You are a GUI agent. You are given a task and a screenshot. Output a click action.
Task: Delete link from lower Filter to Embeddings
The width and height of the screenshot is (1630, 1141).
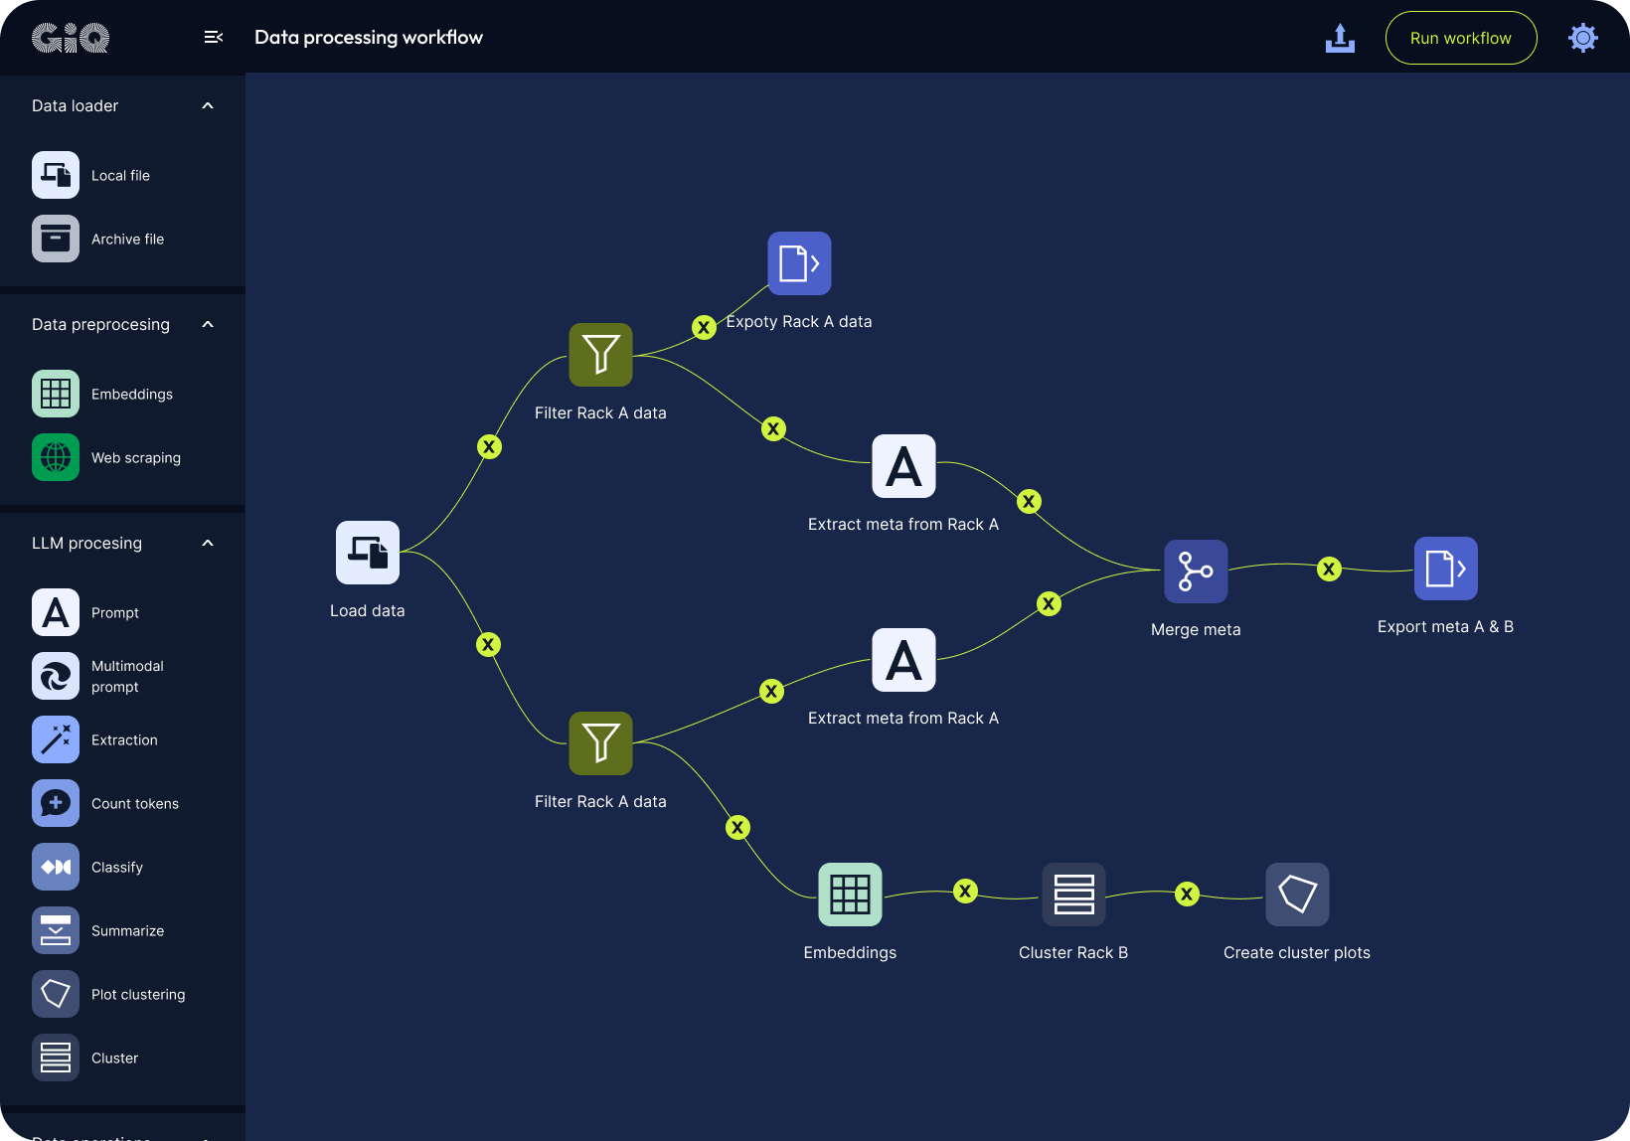(x=737, y=827)
